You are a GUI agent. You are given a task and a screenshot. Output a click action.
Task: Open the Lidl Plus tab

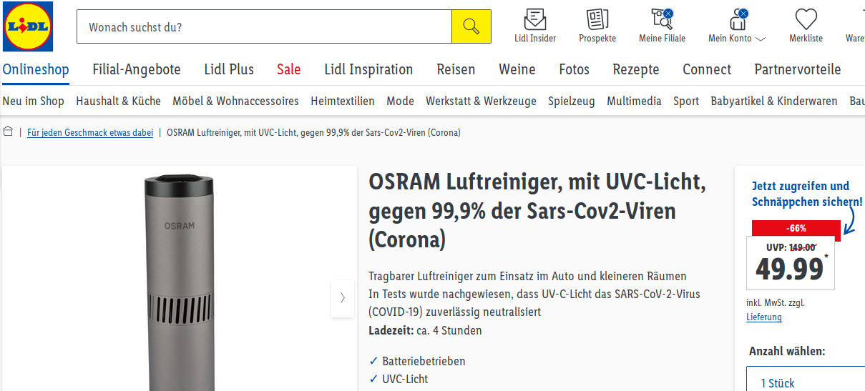click(229, 69)
